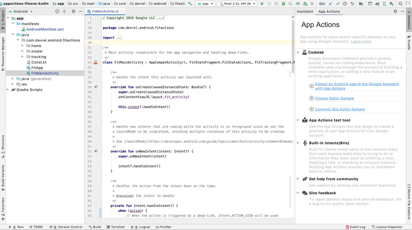This screenshot has width=412, height=230.
Task: Click the Git update project arrow
Action: [331, 4]
